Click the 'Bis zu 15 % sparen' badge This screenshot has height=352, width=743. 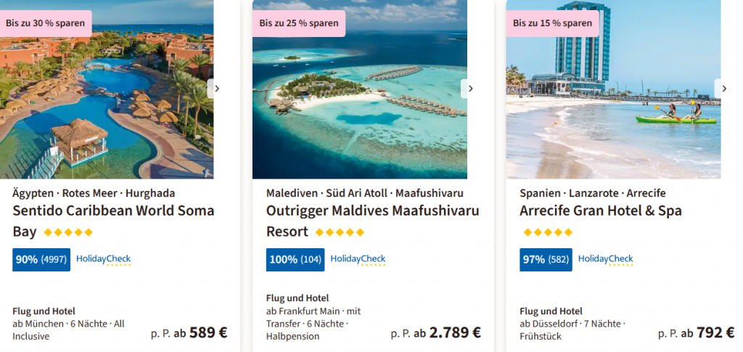[x=551, y=23]
